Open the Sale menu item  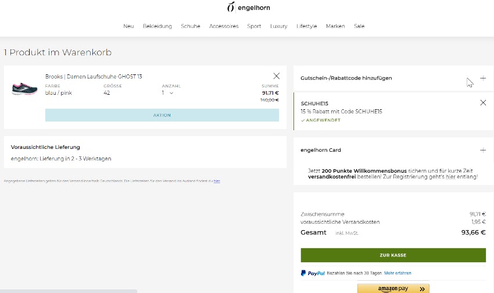coord(359,26)
